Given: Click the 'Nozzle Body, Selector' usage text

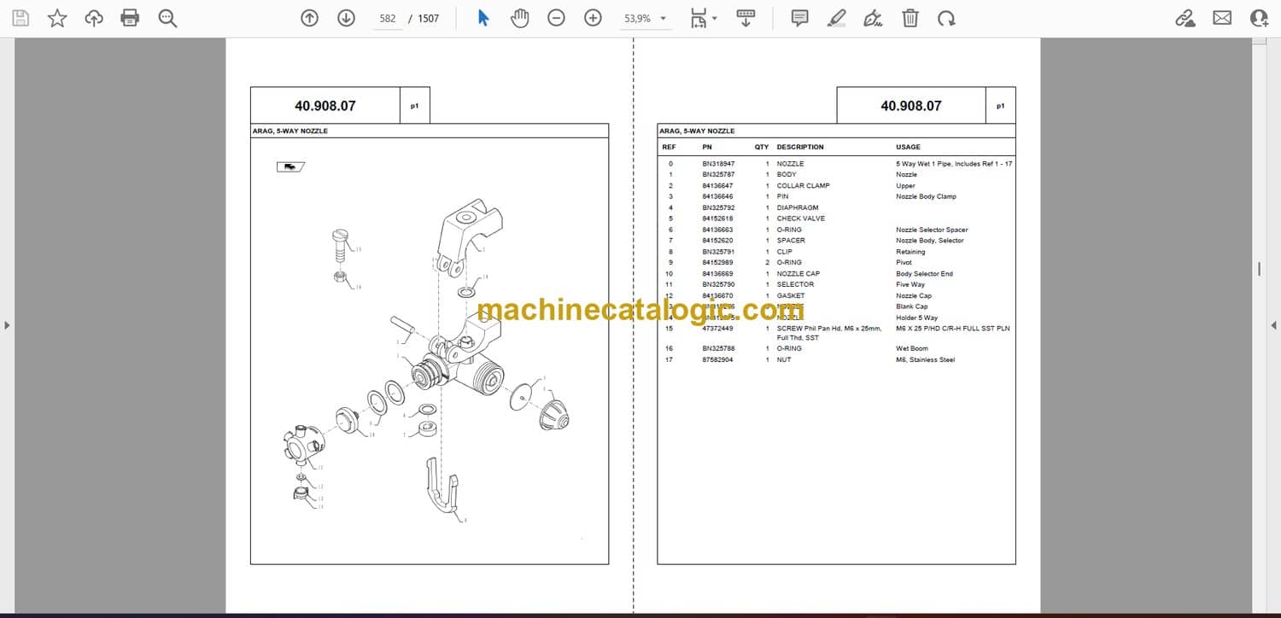Looking at the screenshot, I should click(x=930, y=241).
